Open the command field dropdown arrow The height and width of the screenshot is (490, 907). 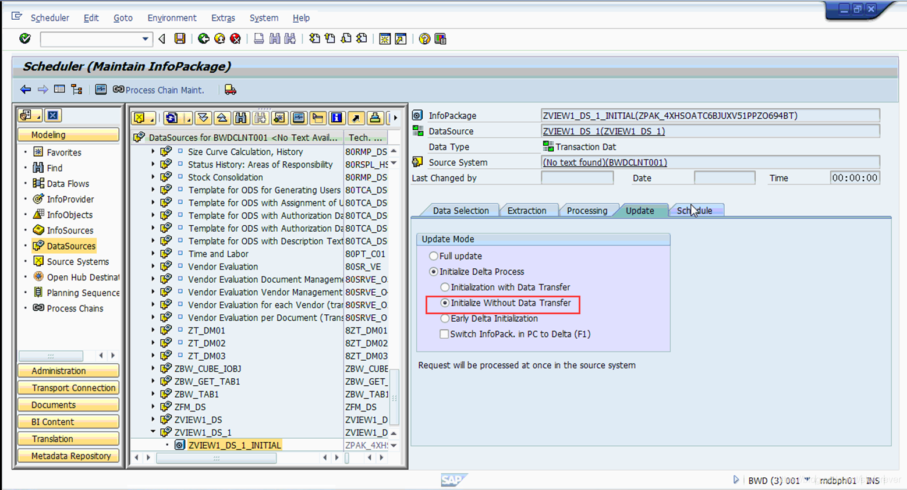point(146,39)
